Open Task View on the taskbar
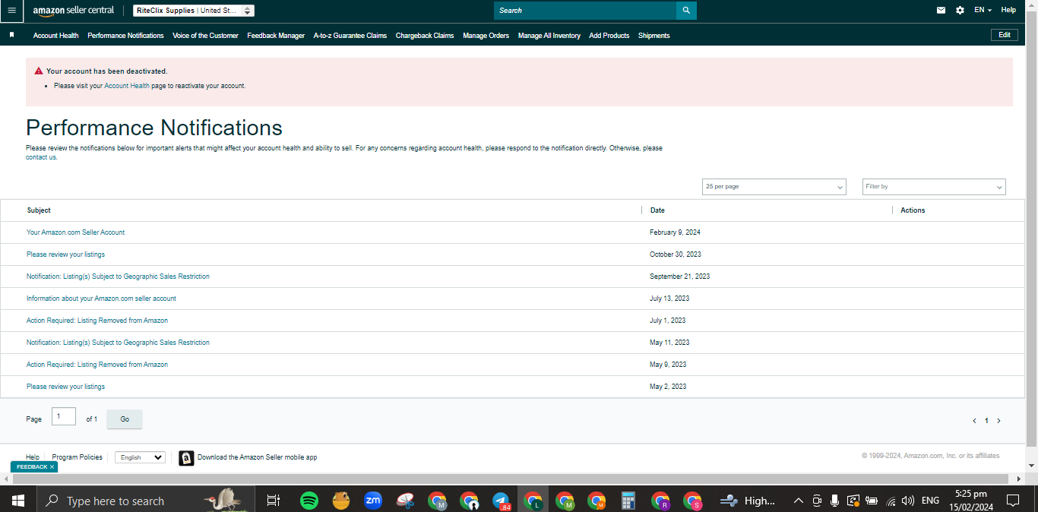The height and width of the screenshot is (512, 1038). click(274, 501)
